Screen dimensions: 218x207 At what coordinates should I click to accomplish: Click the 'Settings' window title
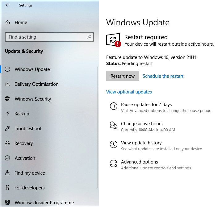[x=26, y=5]
